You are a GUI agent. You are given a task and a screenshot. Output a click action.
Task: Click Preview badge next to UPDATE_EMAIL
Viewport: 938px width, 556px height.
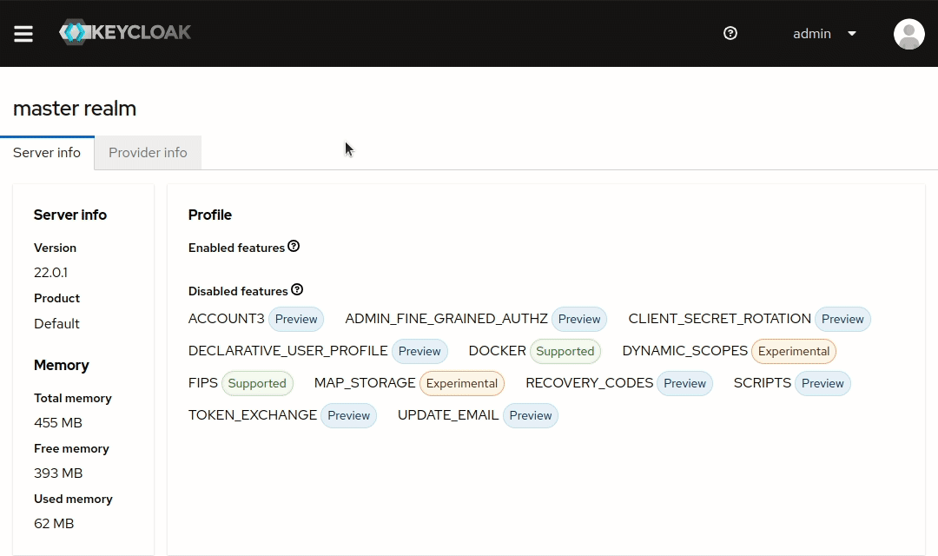pos(531,415)
